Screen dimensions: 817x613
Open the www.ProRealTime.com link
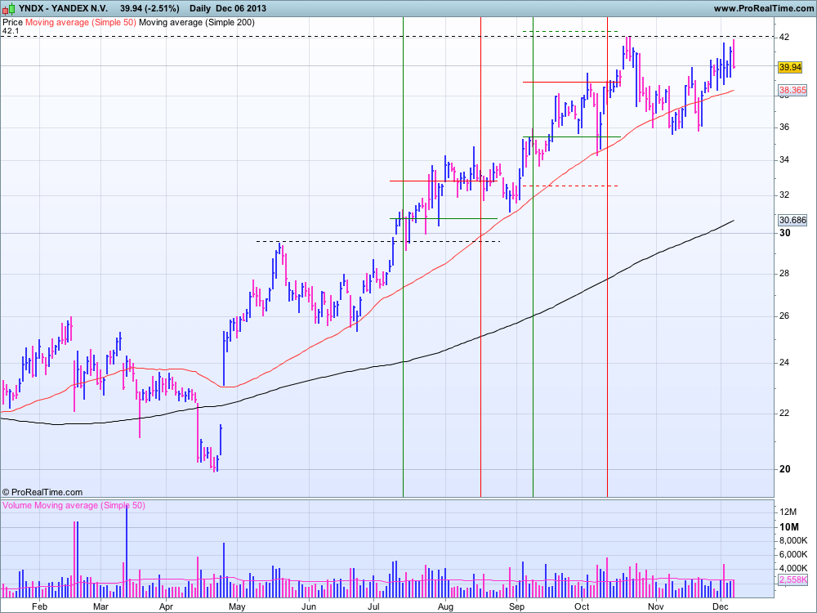point(762,8)
